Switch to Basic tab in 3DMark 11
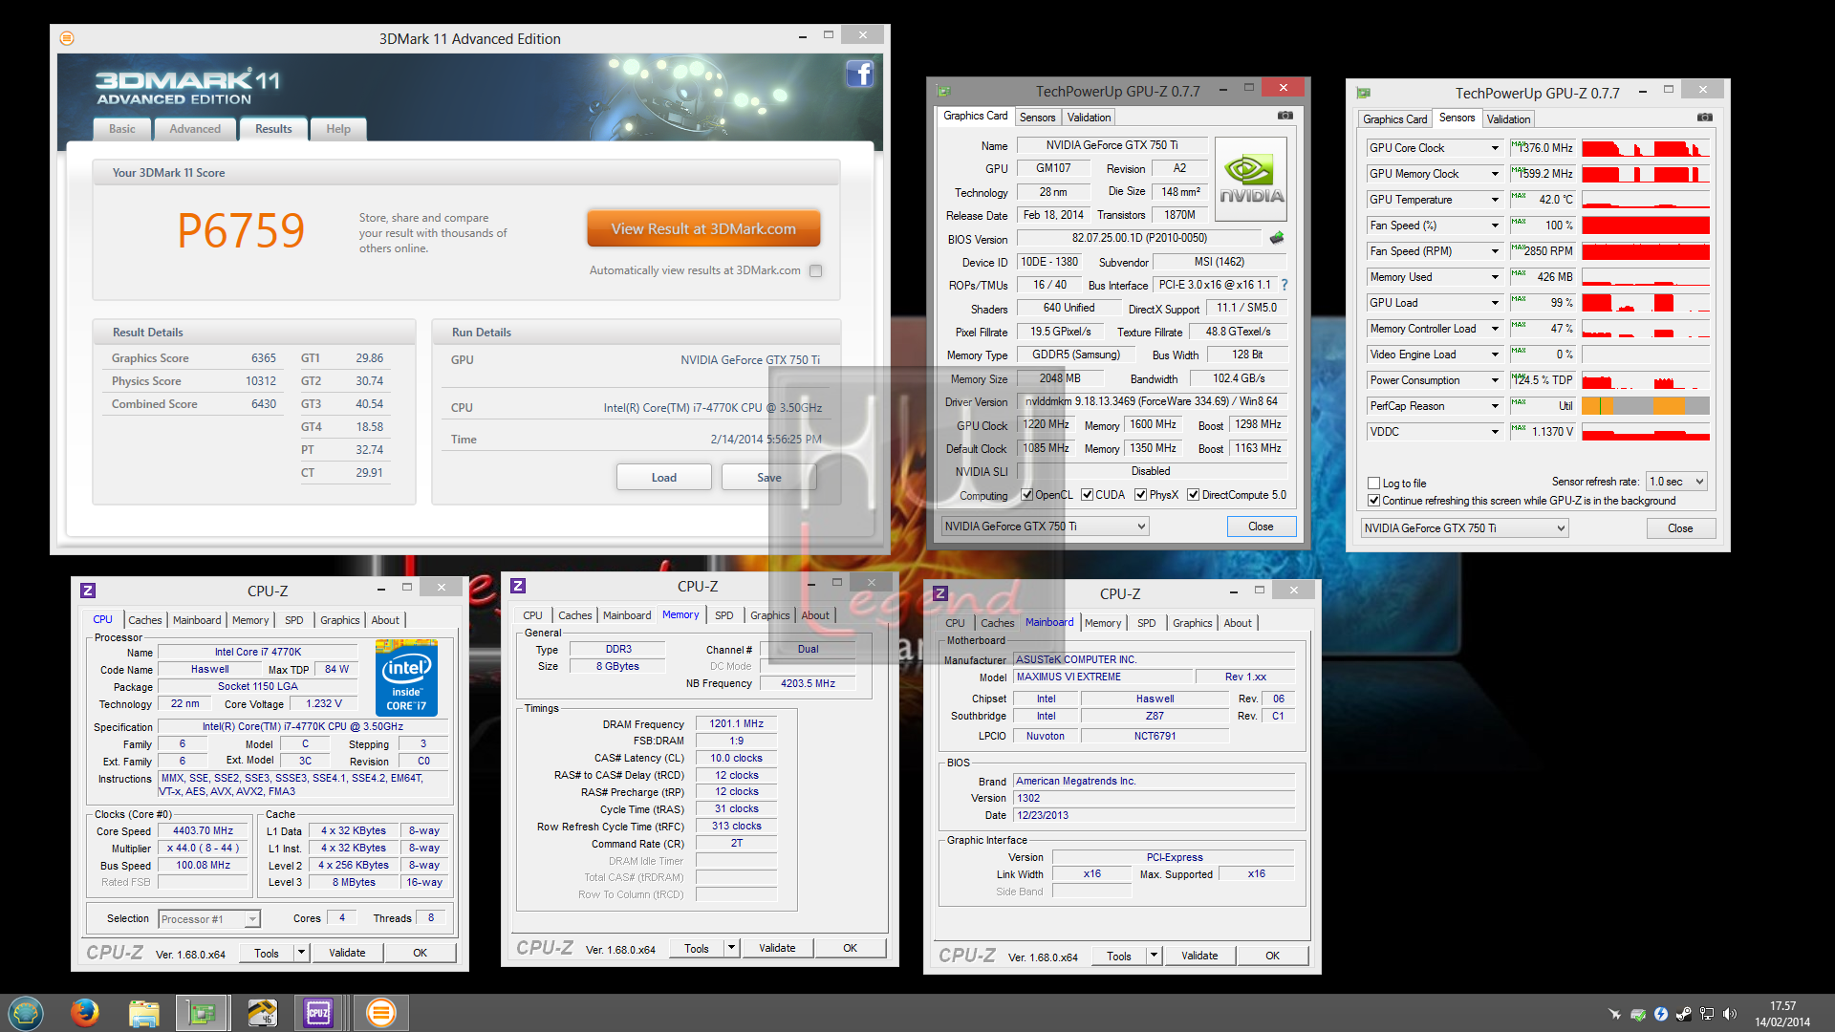 click(121, 129)
